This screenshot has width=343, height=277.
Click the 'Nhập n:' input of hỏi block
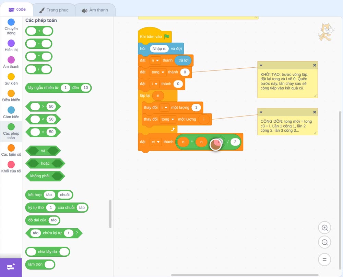point(159,48)
